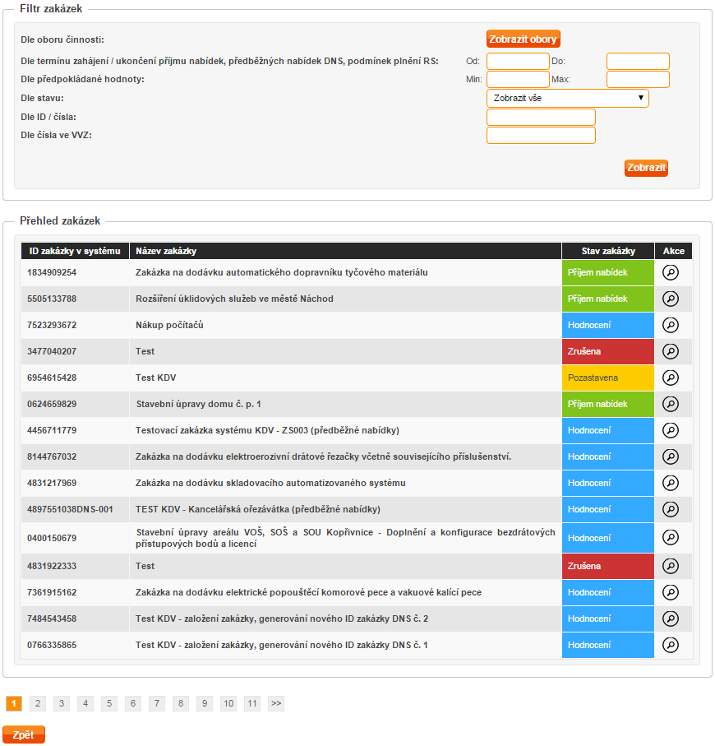Click the Dle předpokládané hodnoty label
Viewport: 715px width, 746px height.
click(82, 80)
